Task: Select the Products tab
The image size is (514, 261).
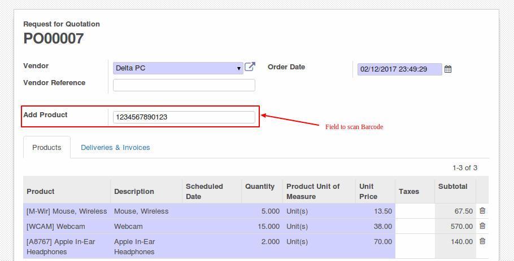Action: point(47,148)
